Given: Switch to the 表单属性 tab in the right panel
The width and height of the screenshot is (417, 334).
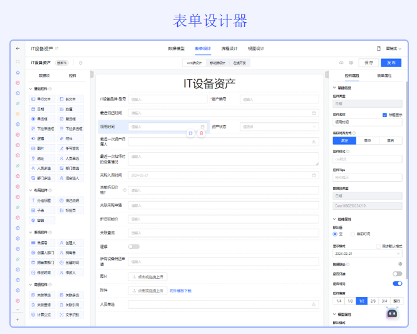Looking at the screenshot, I should [x=384, y=75].
